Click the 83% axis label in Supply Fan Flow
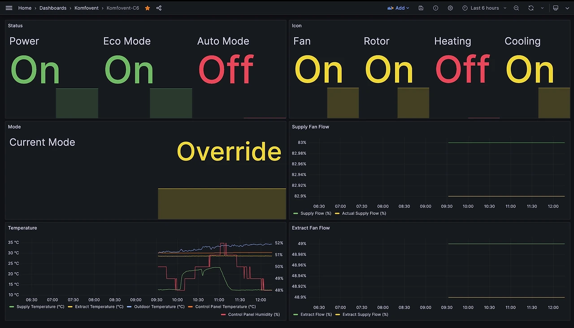Viewport: 574px width, 328px height. [302, 142]
